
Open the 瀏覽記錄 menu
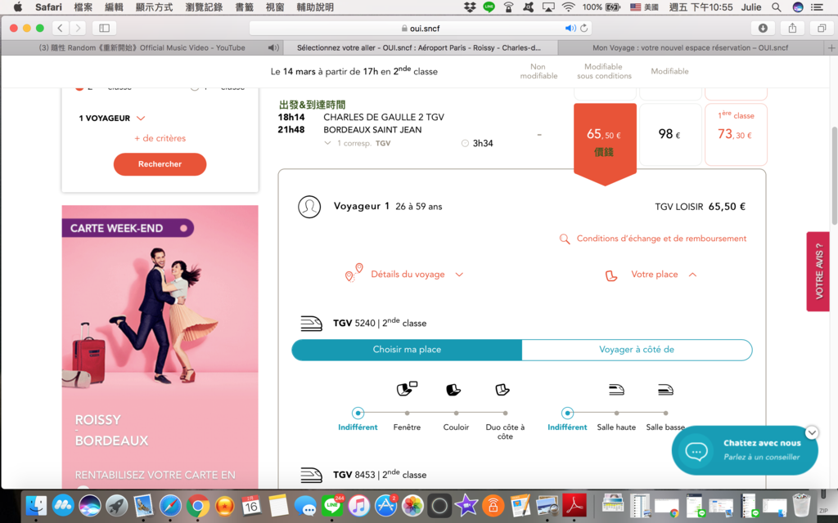tap(204, 7)
